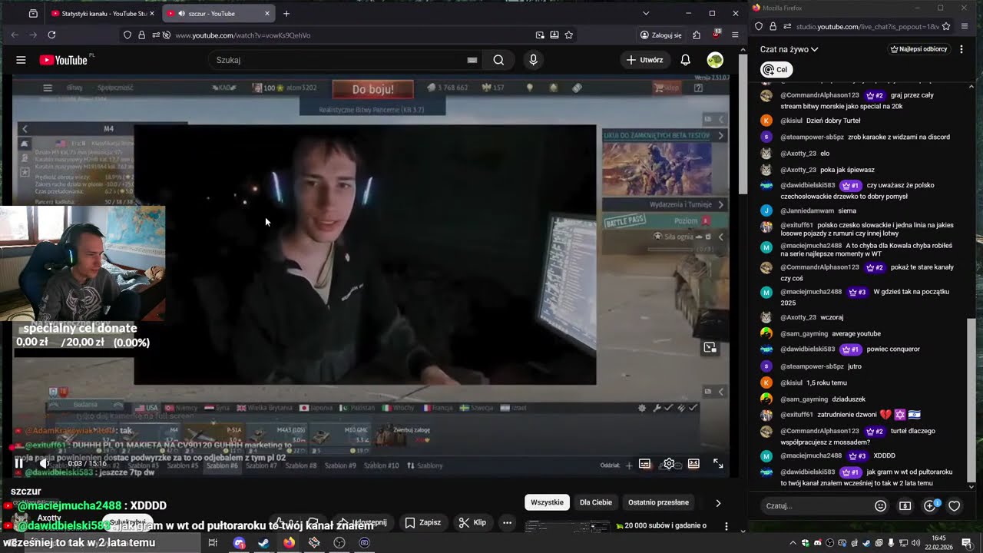Switch the player to theater mode
The image size is (983, 553).
tap(693, 464)
